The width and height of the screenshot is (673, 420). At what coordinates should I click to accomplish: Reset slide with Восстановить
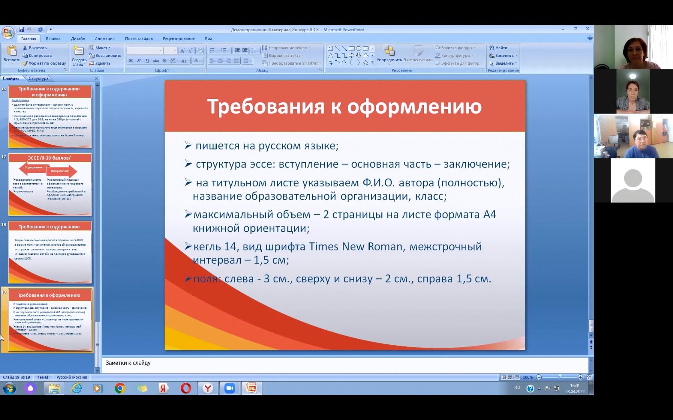tap(105, 56)
